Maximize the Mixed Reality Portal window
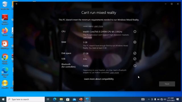The image size is (182, 102). pyautogui.click(x=172, y=4)
